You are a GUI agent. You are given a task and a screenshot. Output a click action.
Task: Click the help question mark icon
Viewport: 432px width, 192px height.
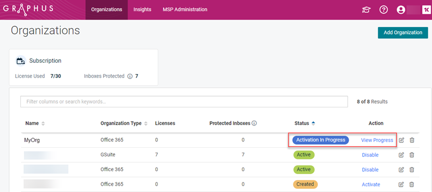tap(383, 10)
